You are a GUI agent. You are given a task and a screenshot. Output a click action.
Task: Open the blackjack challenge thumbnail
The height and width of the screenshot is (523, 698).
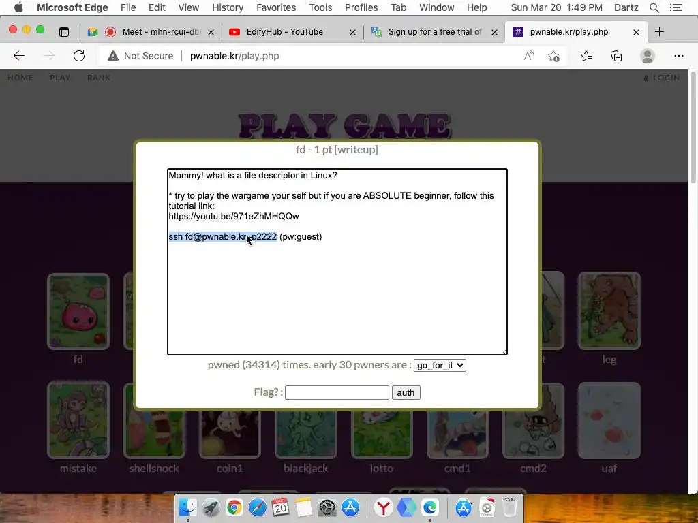[306, 434]
